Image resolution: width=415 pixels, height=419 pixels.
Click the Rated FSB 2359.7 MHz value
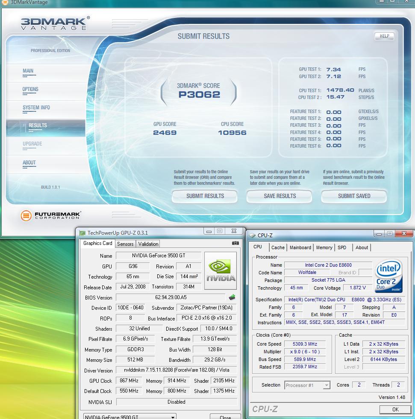(x=305, y=367)
